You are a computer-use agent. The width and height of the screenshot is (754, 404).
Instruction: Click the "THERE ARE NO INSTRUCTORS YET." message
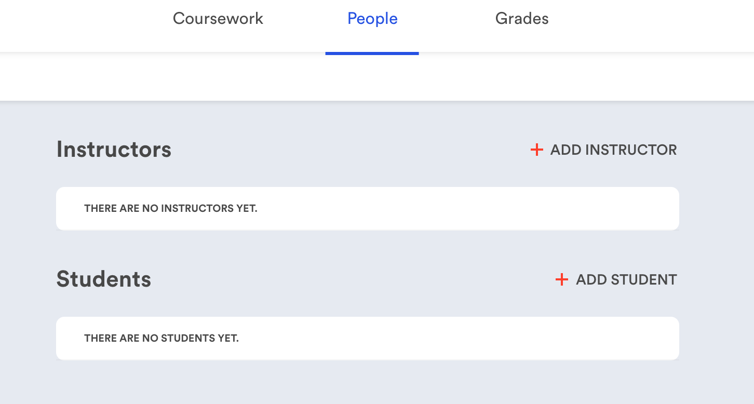[171, 209]
